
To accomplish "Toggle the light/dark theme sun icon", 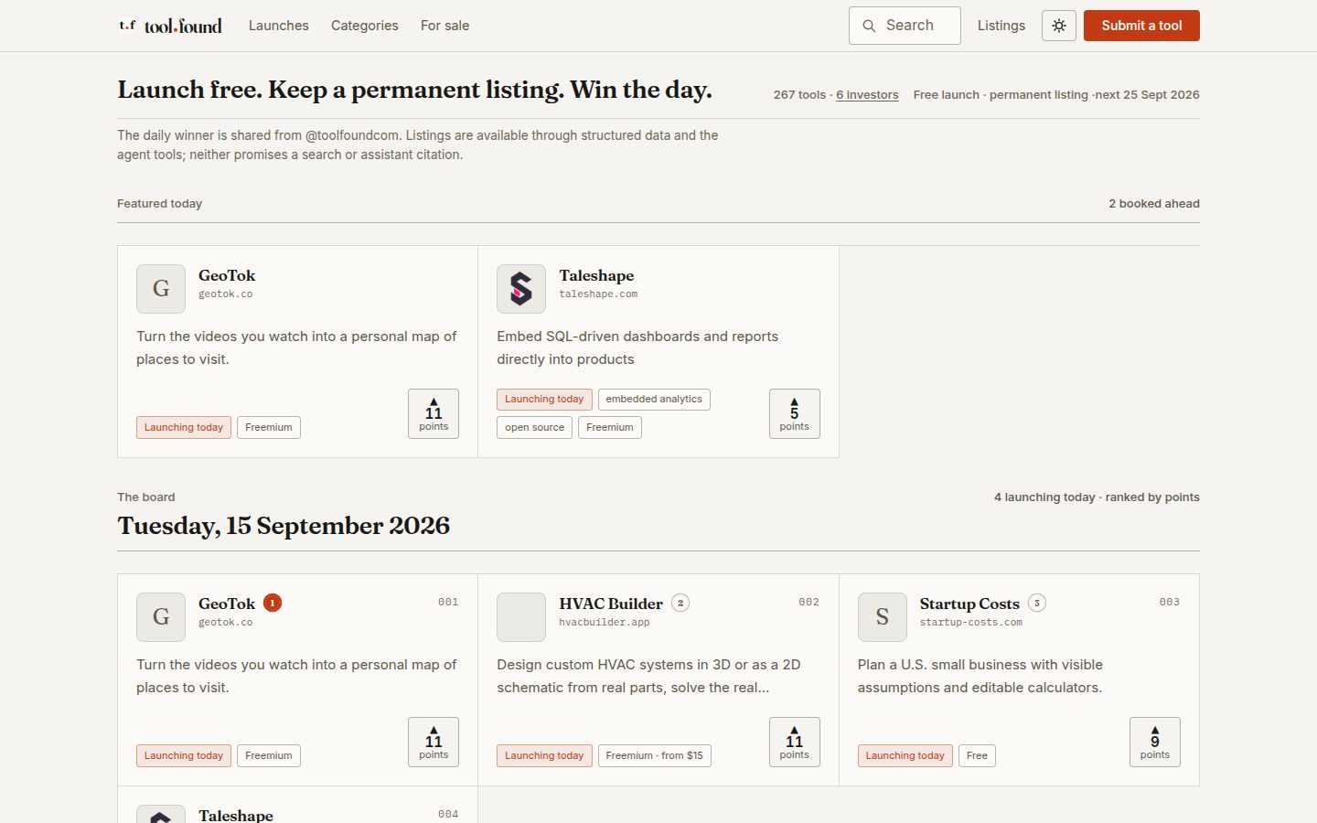I will point(1059,26).
